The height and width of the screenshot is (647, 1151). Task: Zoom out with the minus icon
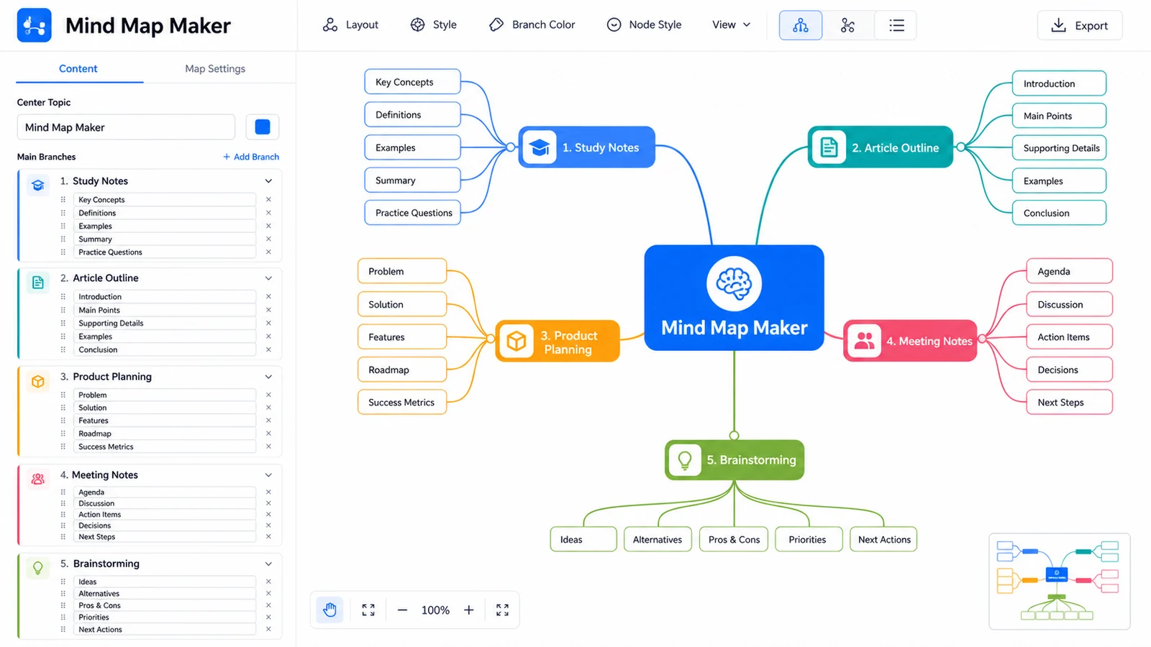click(x=402, y=610)
